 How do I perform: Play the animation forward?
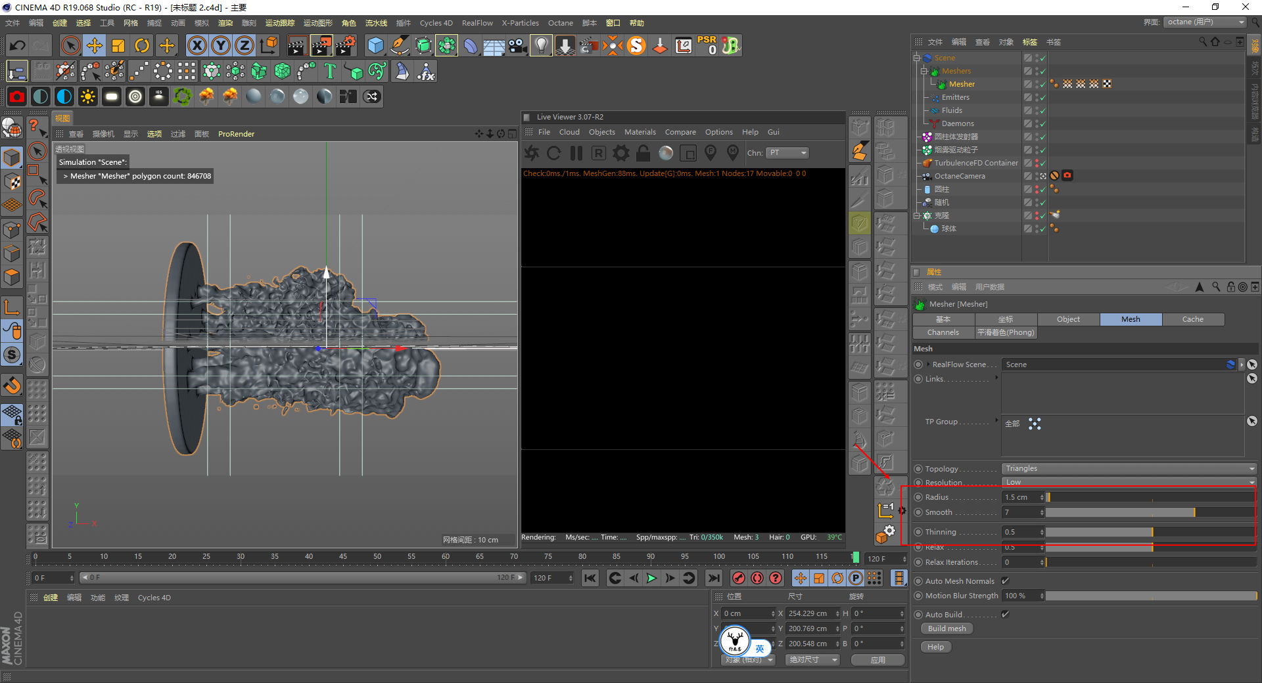(x=651, y=578)
